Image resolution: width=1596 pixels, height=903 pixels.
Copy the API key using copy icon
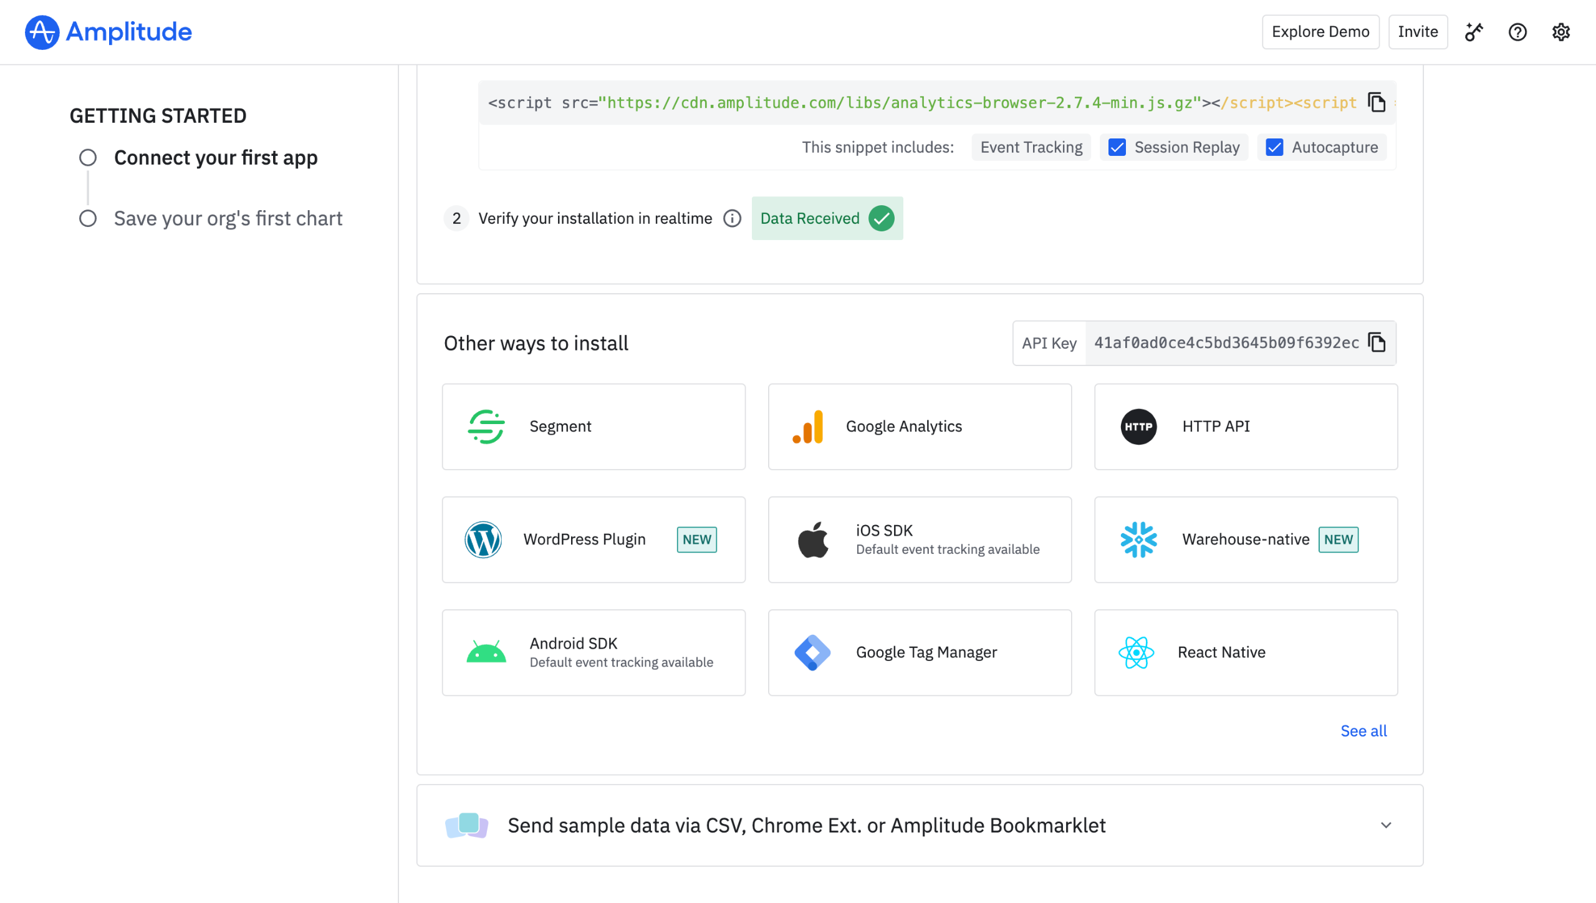tap(1376, 342)
